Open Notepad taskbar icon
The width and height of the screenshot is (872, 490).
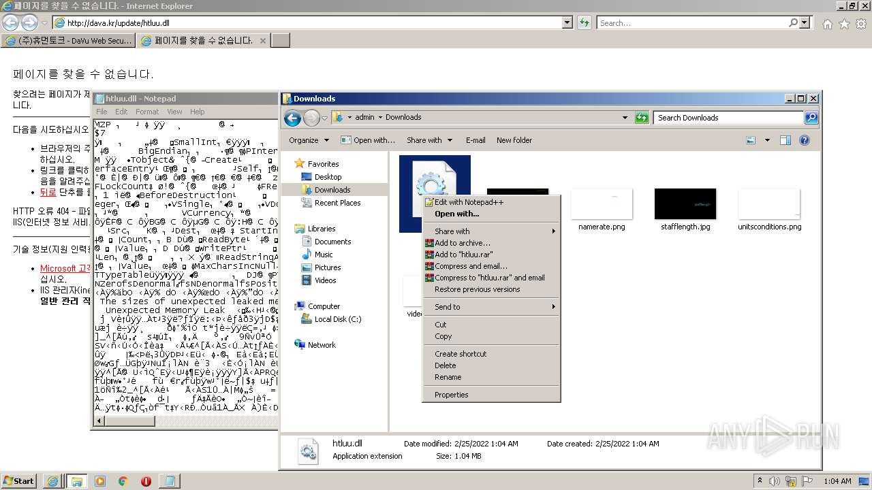click(169, 481)
